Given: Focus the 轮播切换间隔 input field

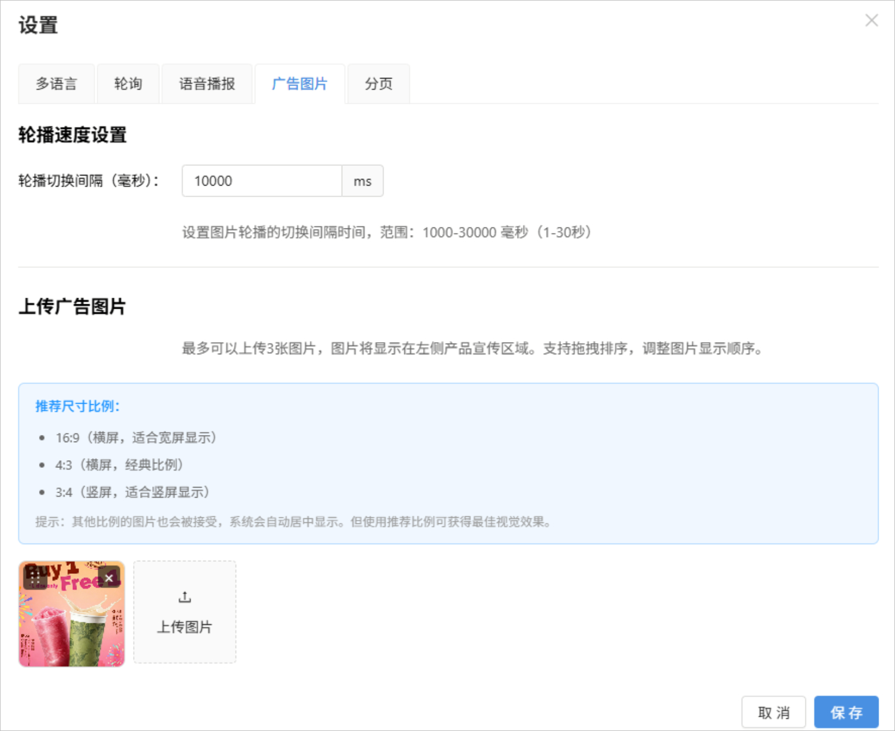Looking at the screenshot, I should click(x=262, y=181).
